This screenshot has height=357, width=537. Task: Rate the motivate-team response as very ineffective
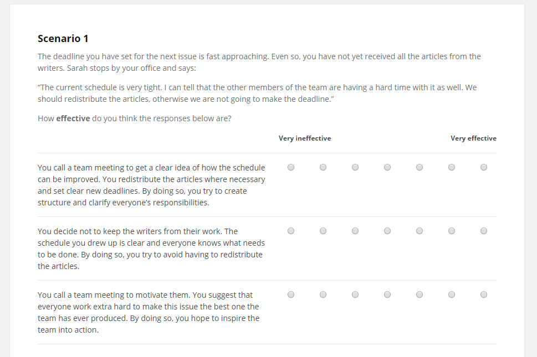pos(291,294)
